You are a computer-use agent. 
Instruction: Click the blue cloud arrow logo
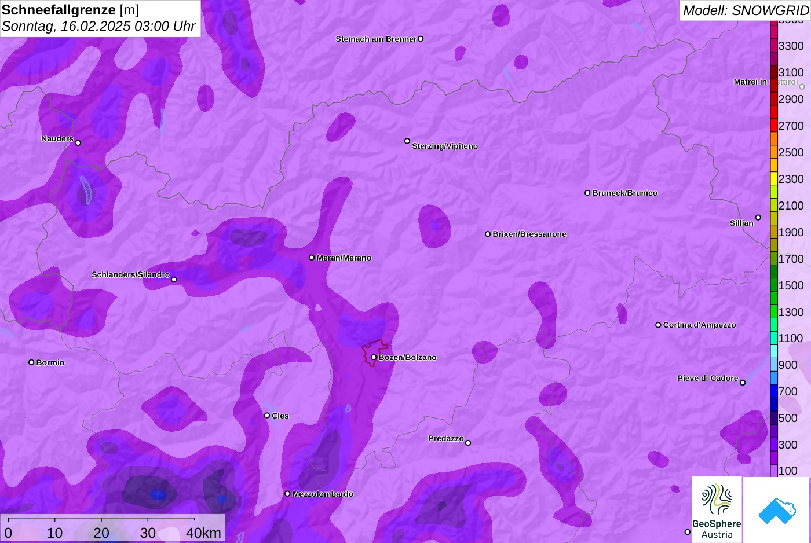(777, 509)
